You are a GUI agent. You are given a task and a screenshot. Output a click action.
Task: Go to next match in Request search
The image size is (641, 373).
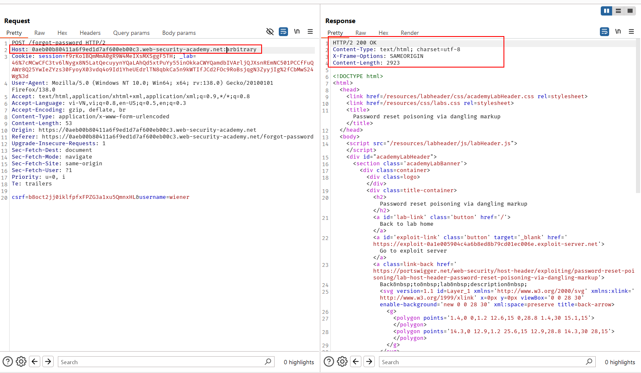[48, 361]
